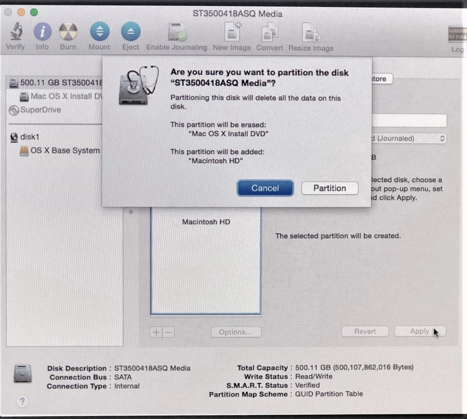Viewport: 467px width, 419px height.
Task: Click the Enable Journaling toolbar icon
Action: click(x=177, y=32)
